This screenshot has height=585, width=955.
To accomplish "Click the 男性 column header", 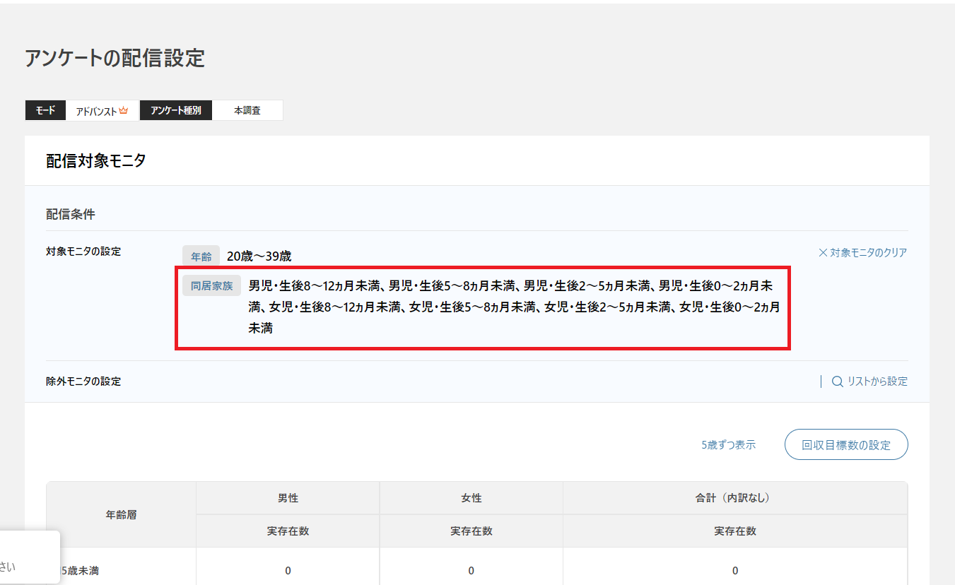I will [x=288, y=498].
